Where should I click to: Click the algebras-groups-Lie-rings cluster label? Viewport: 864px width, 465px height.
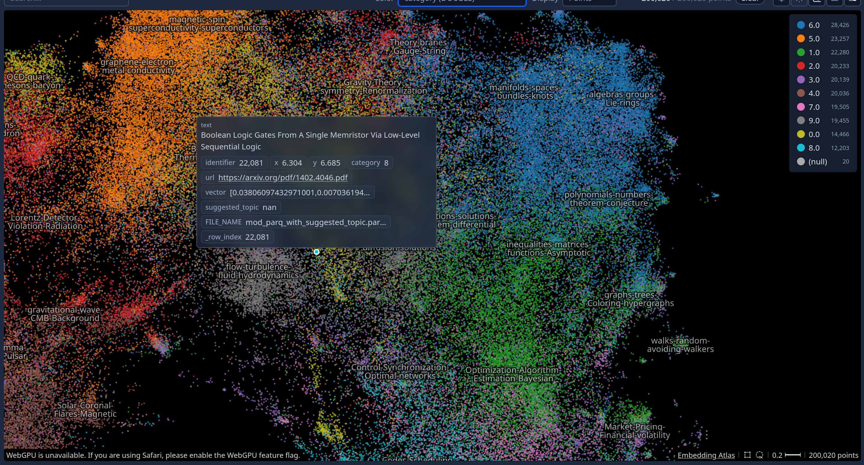coord(622,98)
